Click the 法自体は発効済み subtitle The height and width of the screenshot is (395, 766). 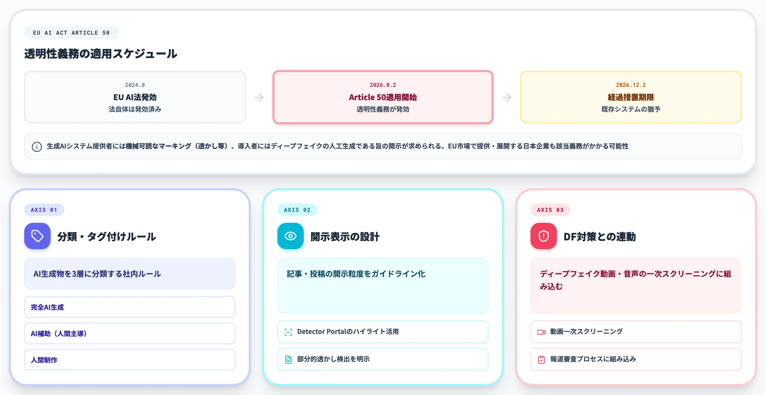pyautogui.click(x=135, y=109)
